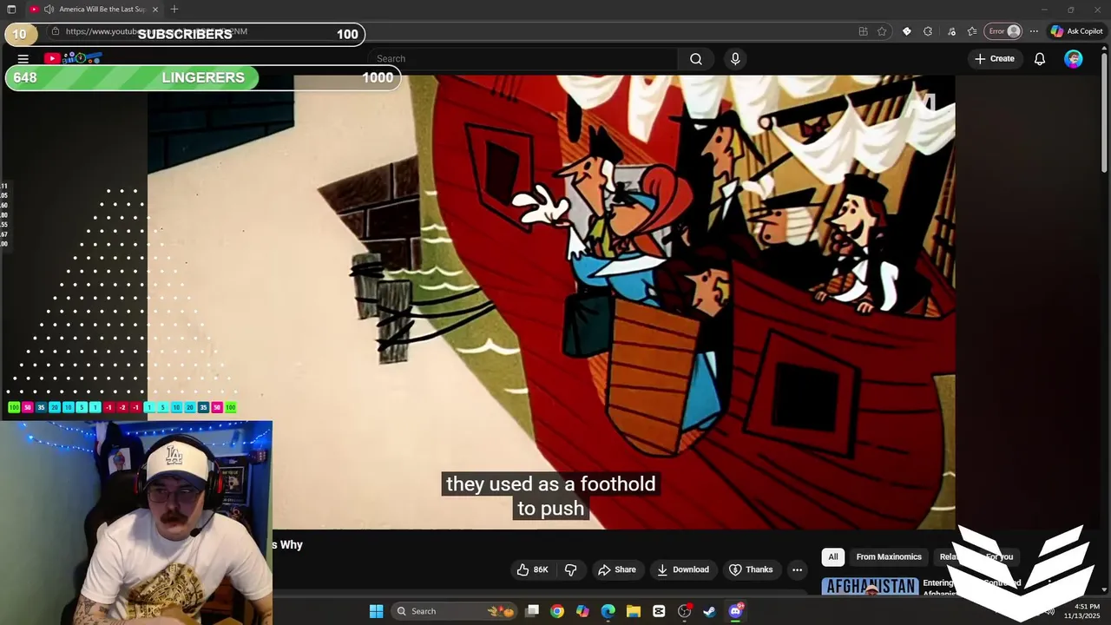Open YouTube notifications bell
Image resolution: width=1111 pixels, height=625 pixels.
pyautogui.click(x=1039, y=59)
